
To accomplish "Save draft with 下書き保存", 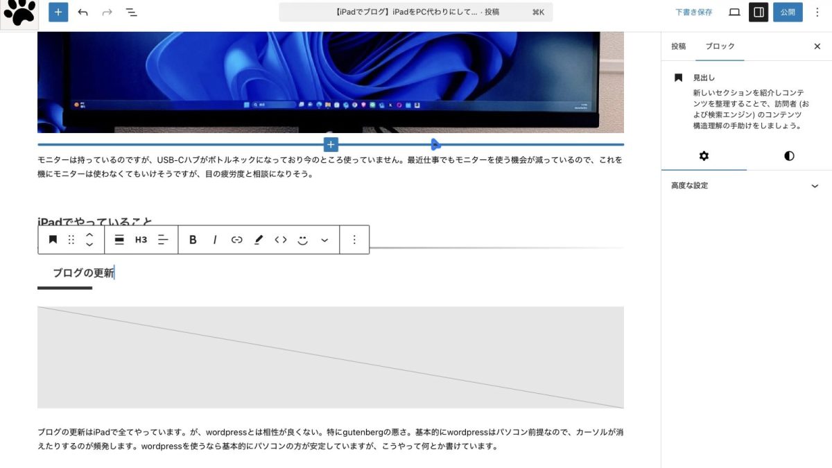I will 693,12.
